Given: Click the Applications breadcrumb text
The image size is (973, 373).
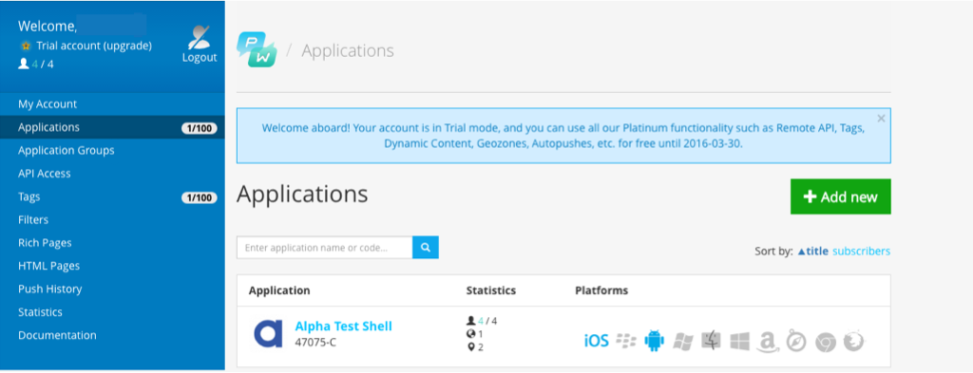Looking at the screenshot, I should (348, 50).
